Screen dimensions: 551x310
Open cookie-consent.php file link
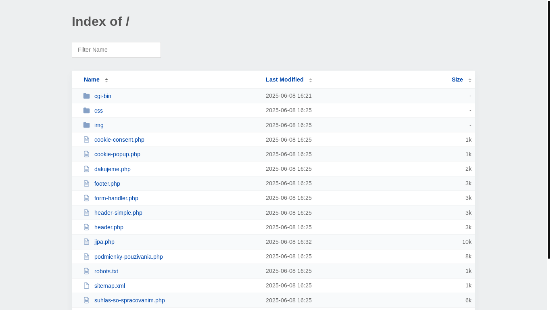click(x=119, y=140)
